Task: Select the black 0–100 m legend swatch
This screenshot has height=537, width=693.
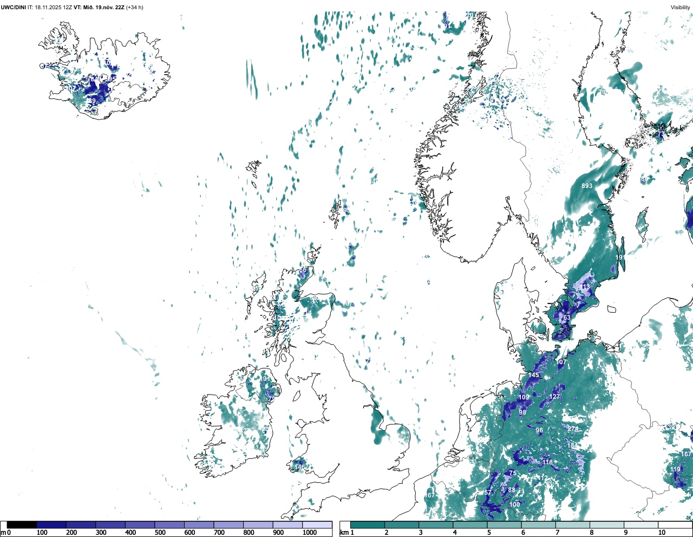Action: click(22, 525)
